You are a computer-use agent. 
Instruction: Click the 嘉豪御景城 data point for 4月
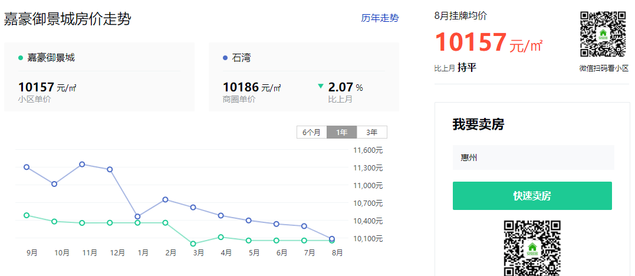click(x=221, y=237)
